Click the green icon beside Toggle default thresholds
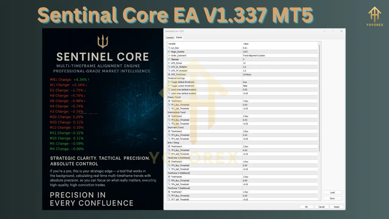Image resolution: width=389 pixels, height=219 pixels. point(169,82)
